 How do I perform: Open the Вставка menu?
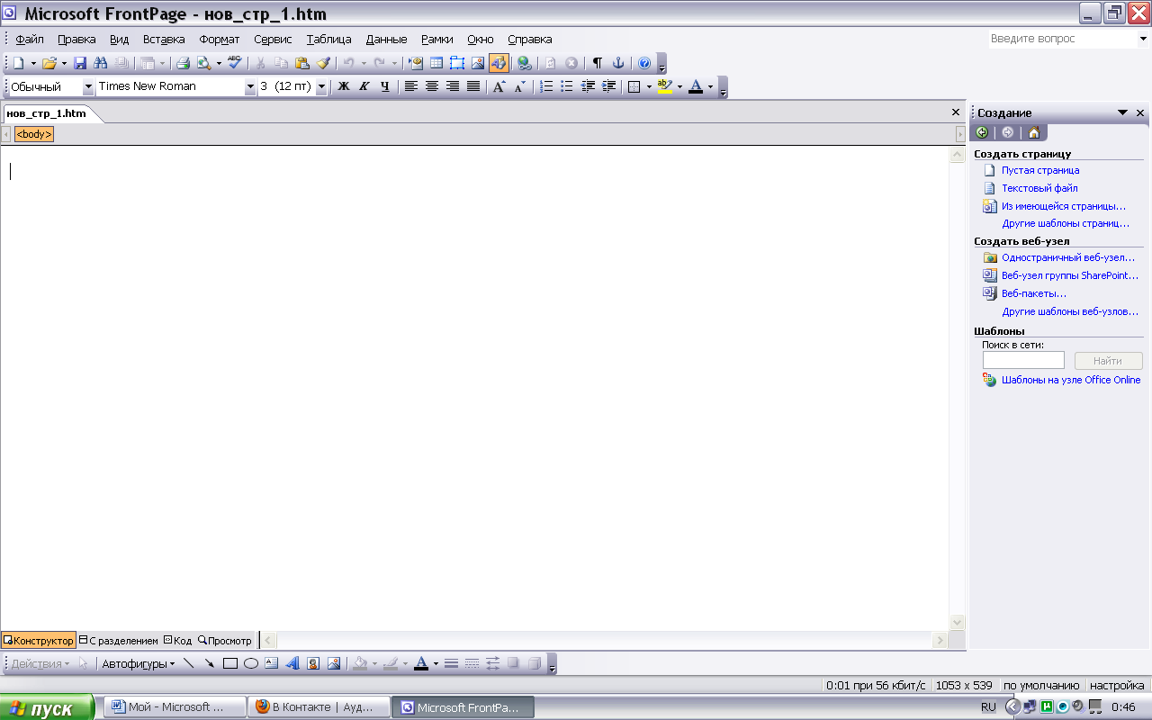(164, 39)
